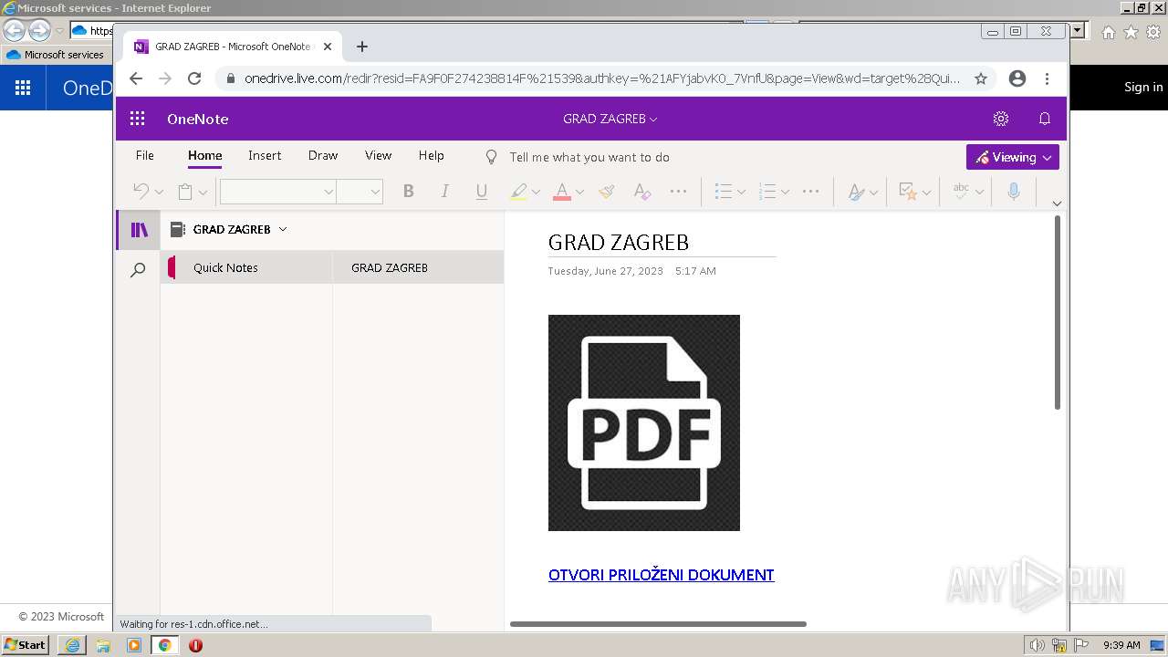Switch to the Insert tab
Image resolution: width=1168 pixels, height=657 pixels.
coord(265,156)
